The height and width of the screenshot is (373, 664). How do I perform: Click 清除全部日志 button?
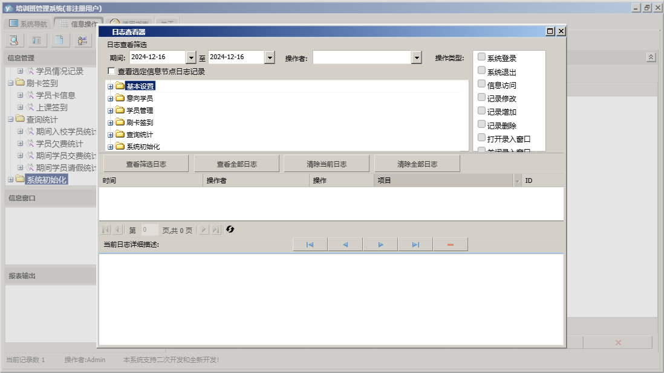pos(417,164)
